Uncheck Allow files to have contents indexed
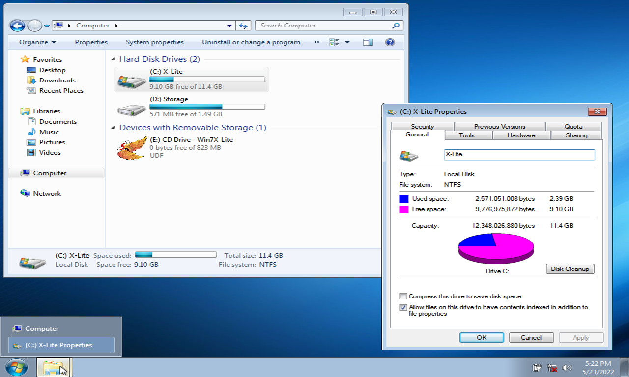 403,307
